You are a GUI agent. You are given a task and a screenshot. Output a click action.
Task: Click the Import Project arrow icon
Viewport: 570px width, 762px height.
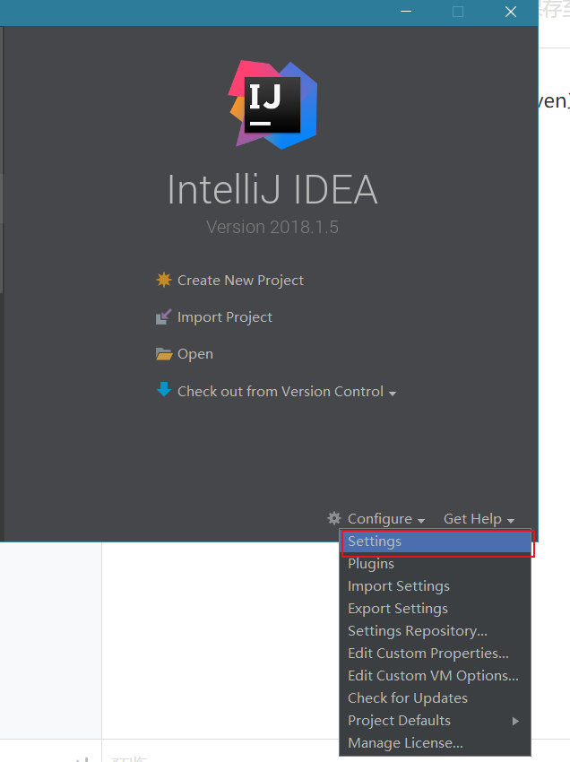point(163,316)
